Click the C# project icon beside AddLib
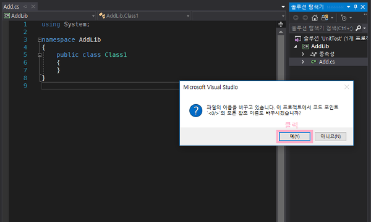 coord(305,46)
